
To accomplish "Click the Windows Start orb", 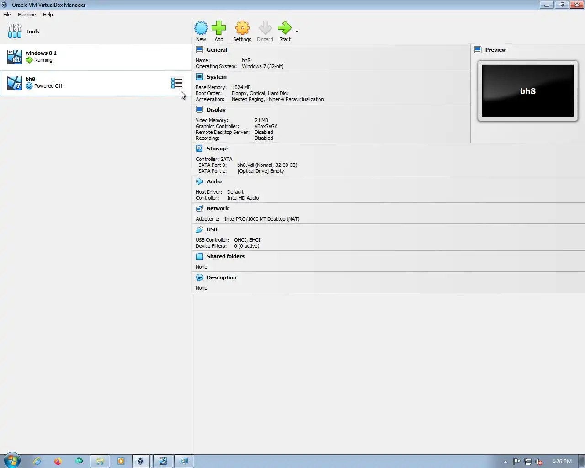I will (12, 461).
